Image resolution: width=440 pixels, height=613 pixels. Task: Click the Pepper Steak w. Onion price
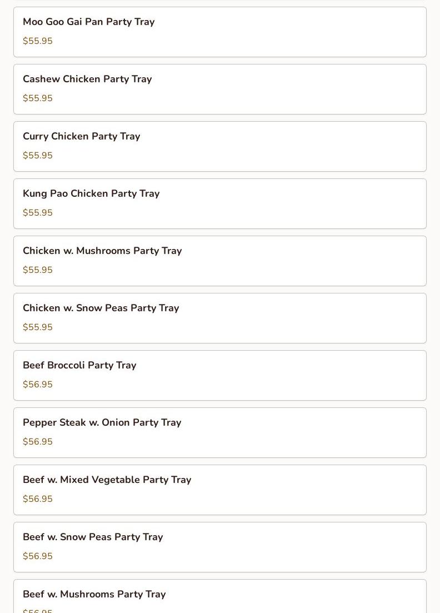click(38, 442)
